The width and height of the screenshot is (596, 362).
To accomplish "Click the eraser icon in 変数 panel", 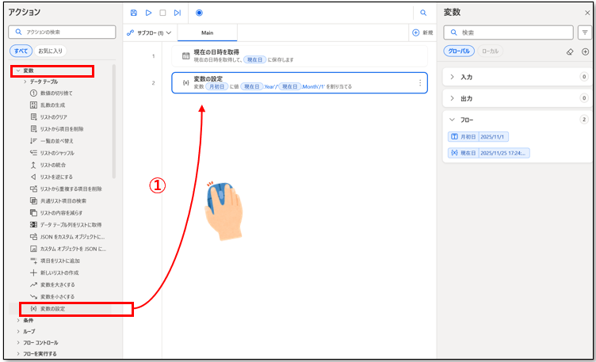I will [x=569, y=51].
